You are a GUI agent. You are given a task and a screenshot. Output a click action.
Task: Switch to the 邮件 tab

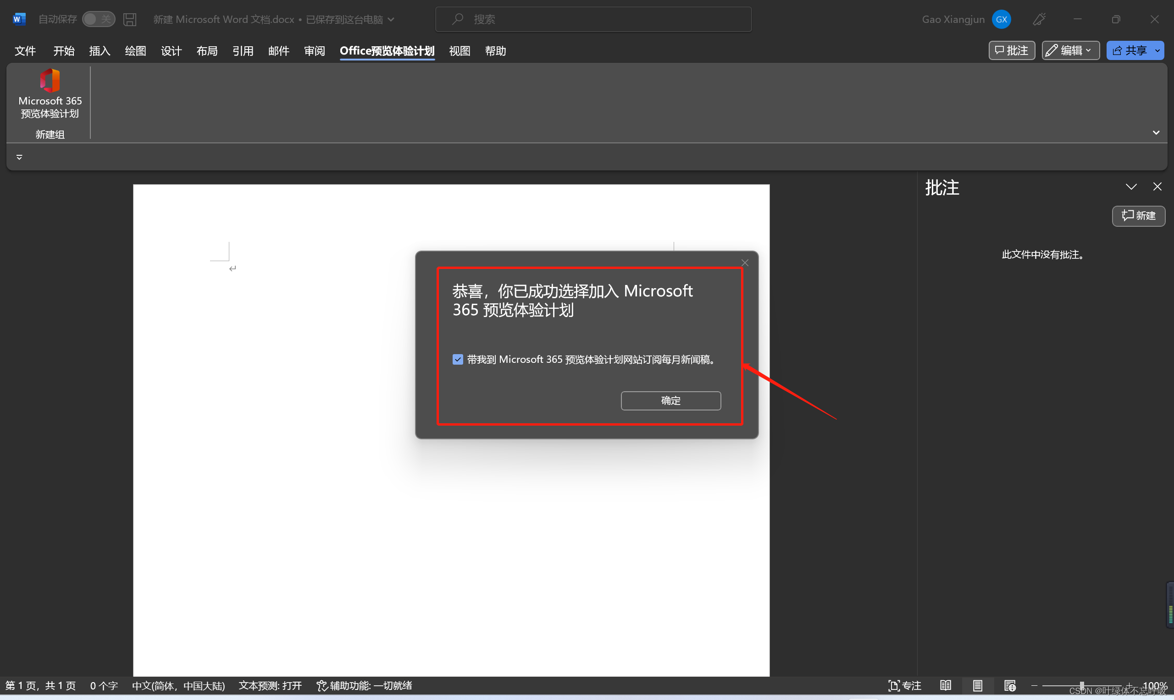[279, 51]
